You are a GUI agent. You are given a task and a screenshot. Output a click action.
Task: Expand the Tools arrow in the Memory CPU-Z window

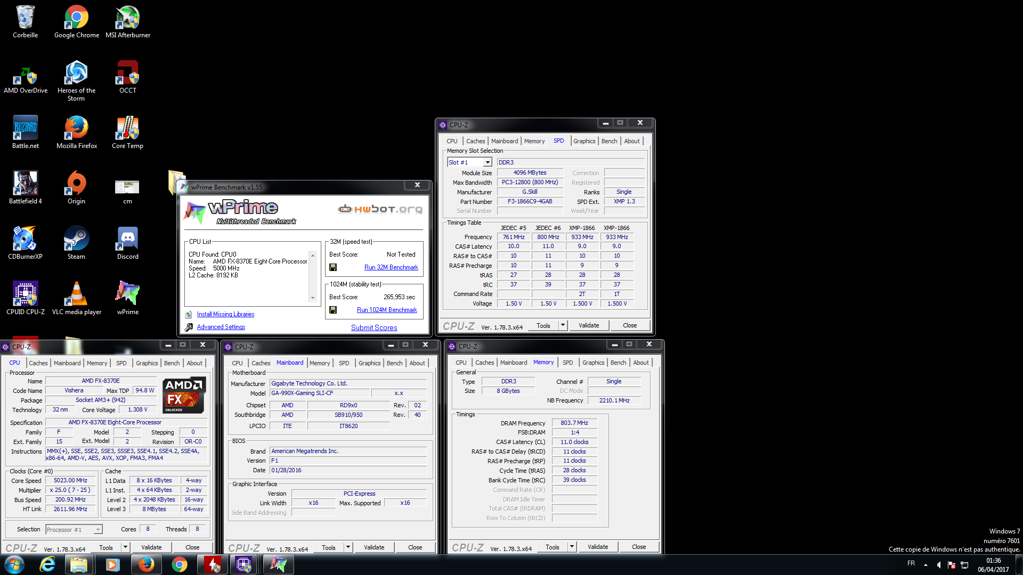(x=572, y=547)
